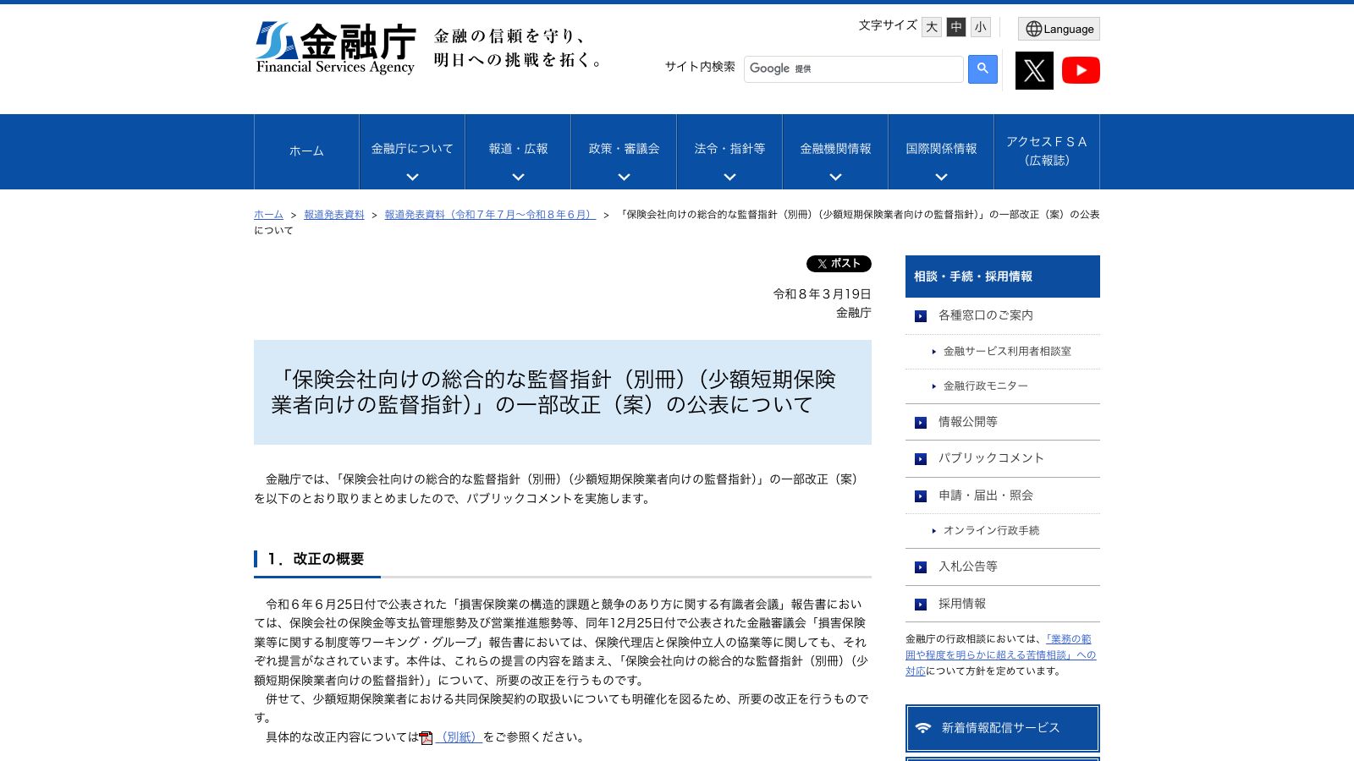Click the globe Language button

click(1059, 29)
